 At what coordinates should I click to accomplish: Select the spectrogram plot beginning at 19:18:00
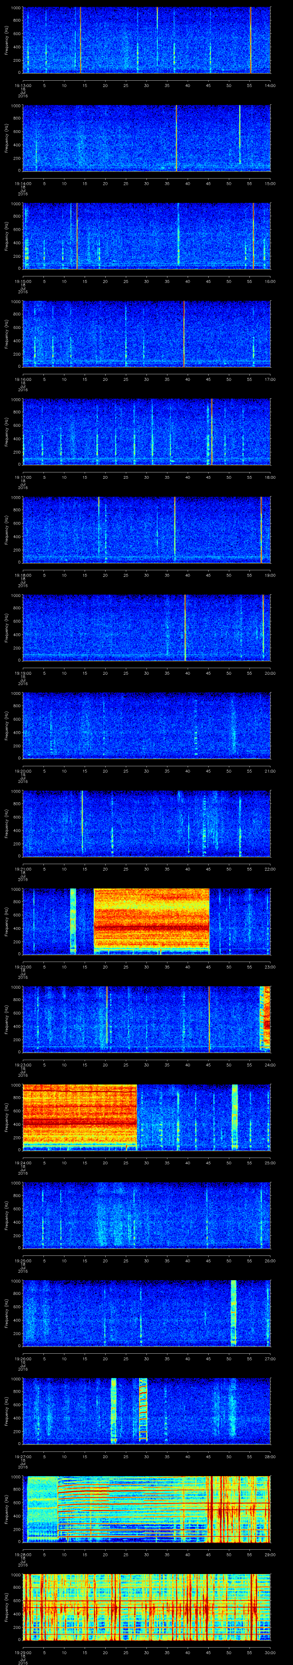tap(147, 530)
